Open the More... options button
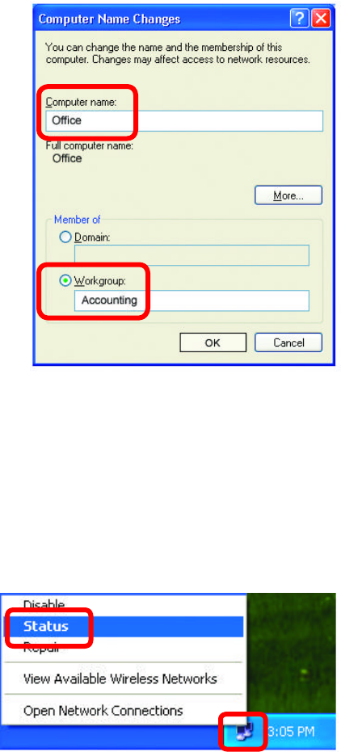This screenshot has height=752, width=341. point(288,195)
